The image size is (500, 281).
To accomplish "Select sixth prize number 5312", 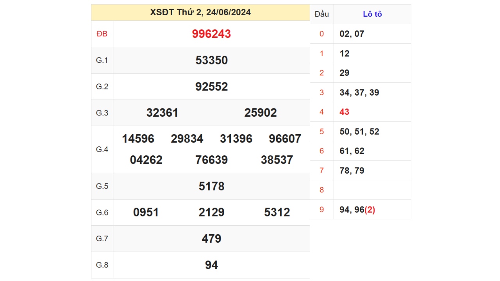I will pyautogui.click(x=277, y=212).
